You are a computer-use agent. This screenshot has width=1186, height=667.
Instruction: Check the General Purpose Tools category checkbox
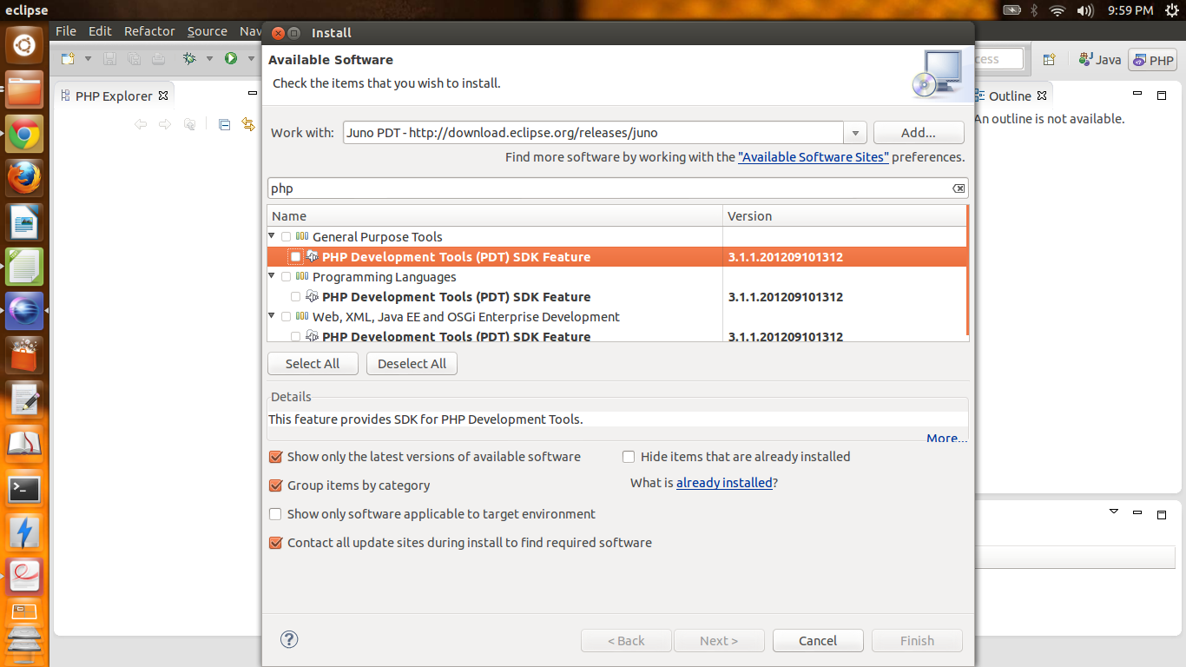[286, 237]
